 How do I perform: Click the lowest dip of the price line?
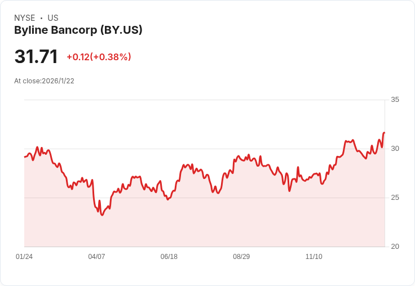coord(102,215)
